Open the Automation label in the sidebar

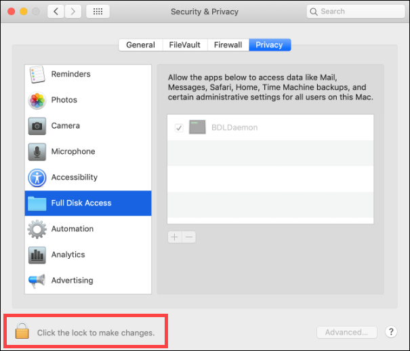point(73,229)
